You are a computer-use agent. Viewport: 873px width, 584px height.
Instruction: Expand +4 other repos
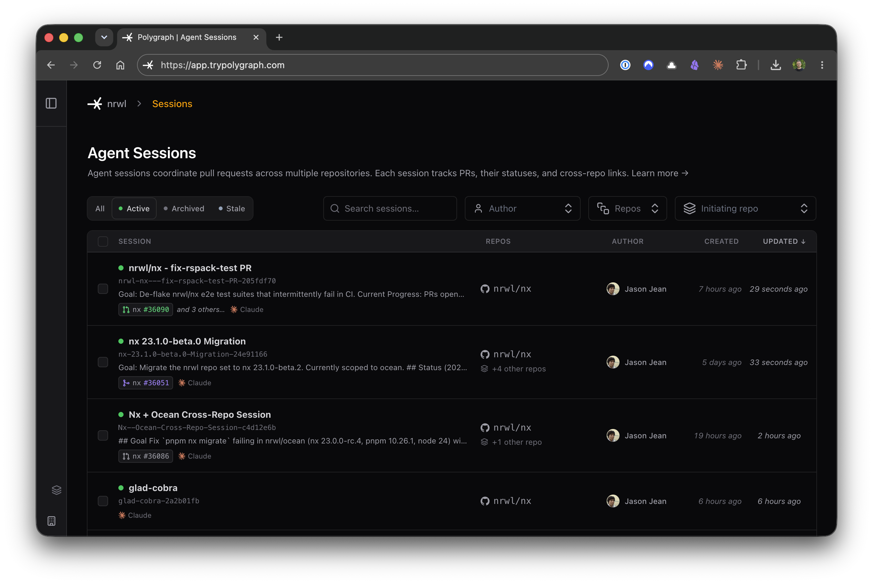(x=518, y=369)
